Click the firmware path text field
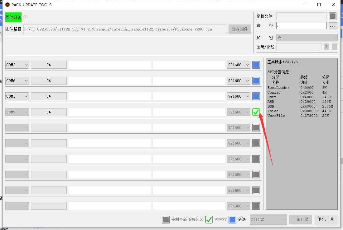 [x=125, y=29]
